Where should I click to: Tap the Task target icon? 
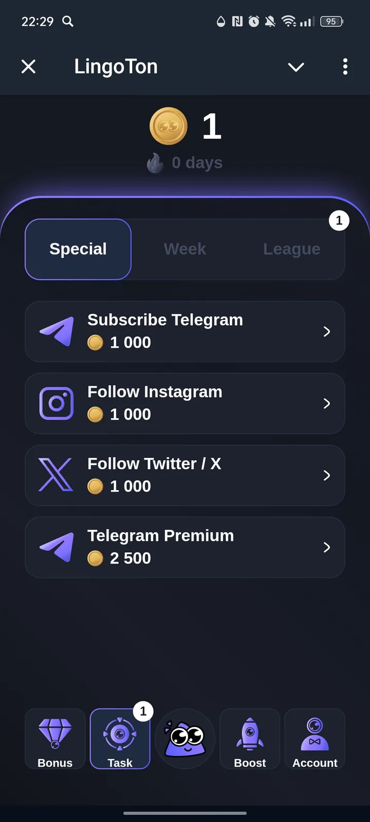click(120, 734)
